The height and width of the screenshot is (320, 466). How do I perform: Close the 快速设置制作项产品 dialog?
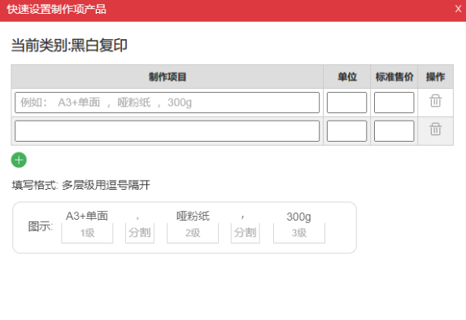tap(458, 9)
